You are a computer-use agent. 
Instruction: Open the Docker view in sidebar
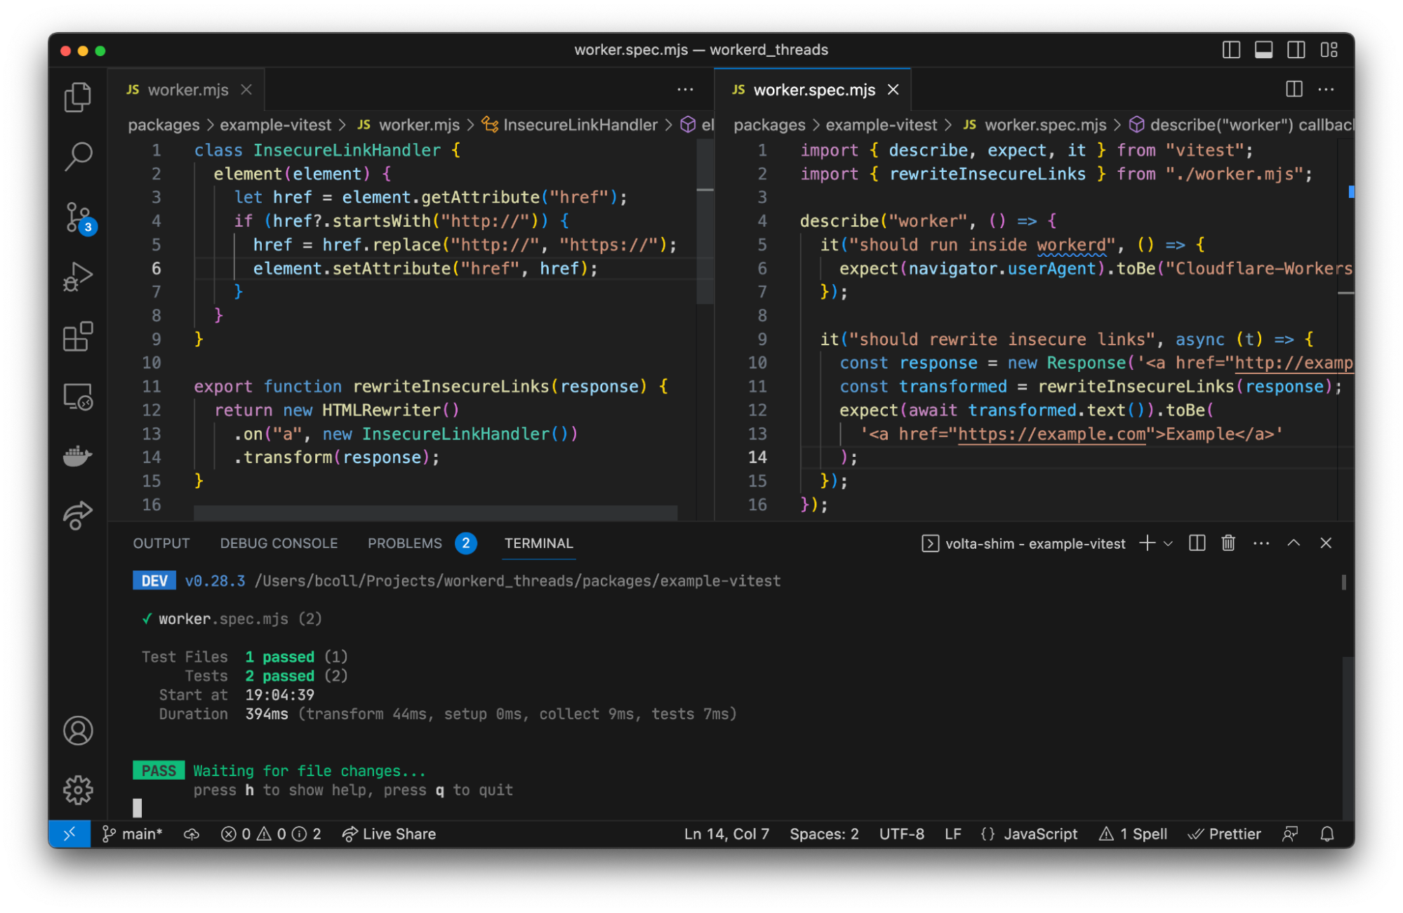77,456
